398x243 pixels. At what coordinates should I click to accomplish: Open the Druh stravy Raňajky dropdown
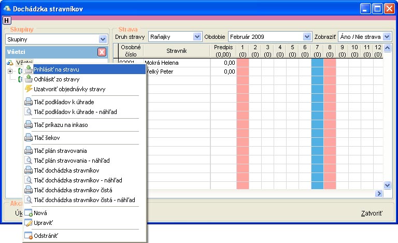[x=196, y=37]
